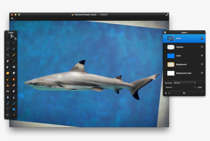The image size is (210, 141).
Task: Select the Magic Wand tool
Action: [x=7, y=37]
